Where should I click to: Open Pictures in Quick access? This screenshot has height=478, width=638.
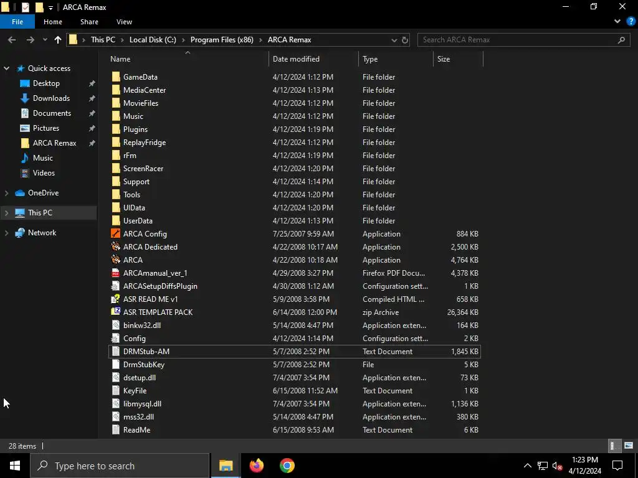click(46, 128)
